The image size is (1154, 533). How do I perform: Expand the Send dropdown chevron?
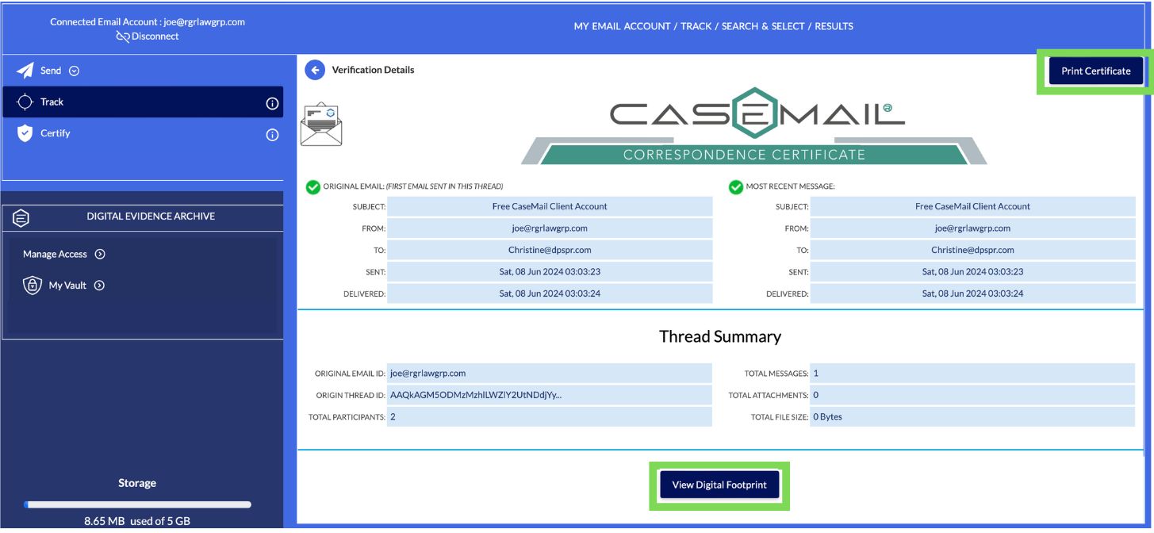point(75,71)
